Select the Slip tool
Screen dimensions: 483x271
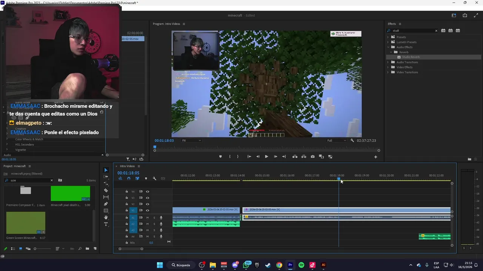[106, 197]
